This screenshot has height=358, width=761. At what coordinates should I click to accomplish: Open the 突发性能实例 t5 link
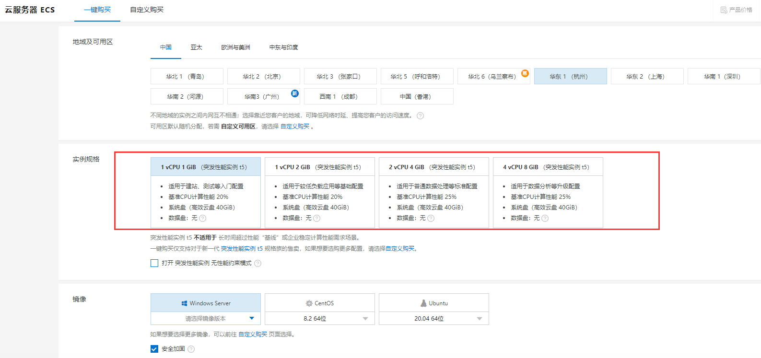click(242, 249)
